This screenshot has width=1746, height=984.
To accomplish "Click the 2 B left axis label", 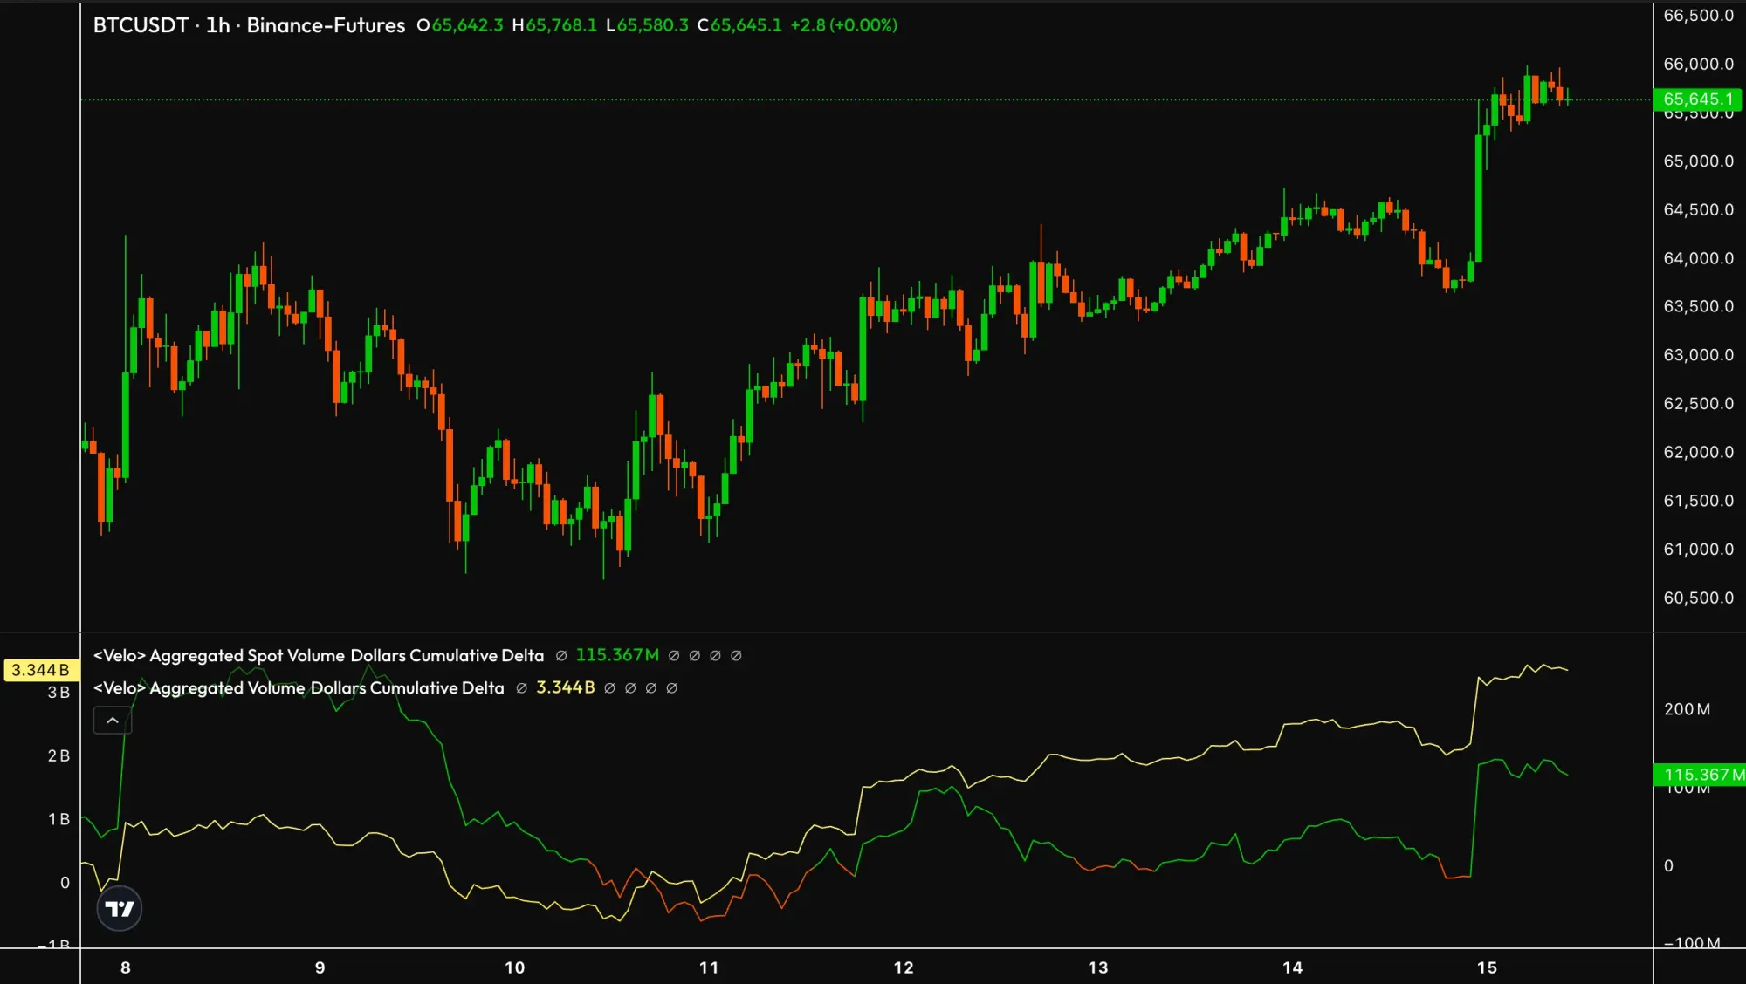I will (58, 756).
